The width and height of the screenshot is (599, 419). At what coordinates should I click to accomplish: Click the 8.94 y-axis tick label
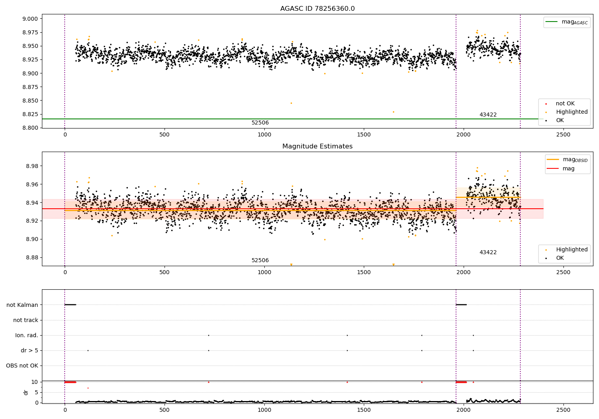(32, 203)
